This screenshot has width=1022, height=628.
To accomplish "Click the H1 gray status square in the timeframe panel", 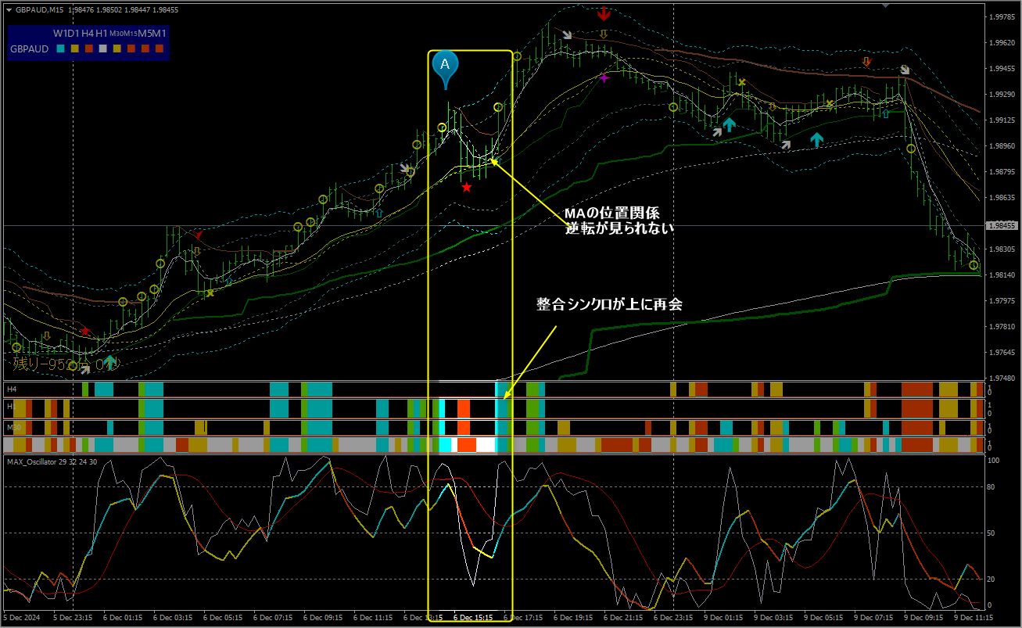I will [x=102, y=48].
